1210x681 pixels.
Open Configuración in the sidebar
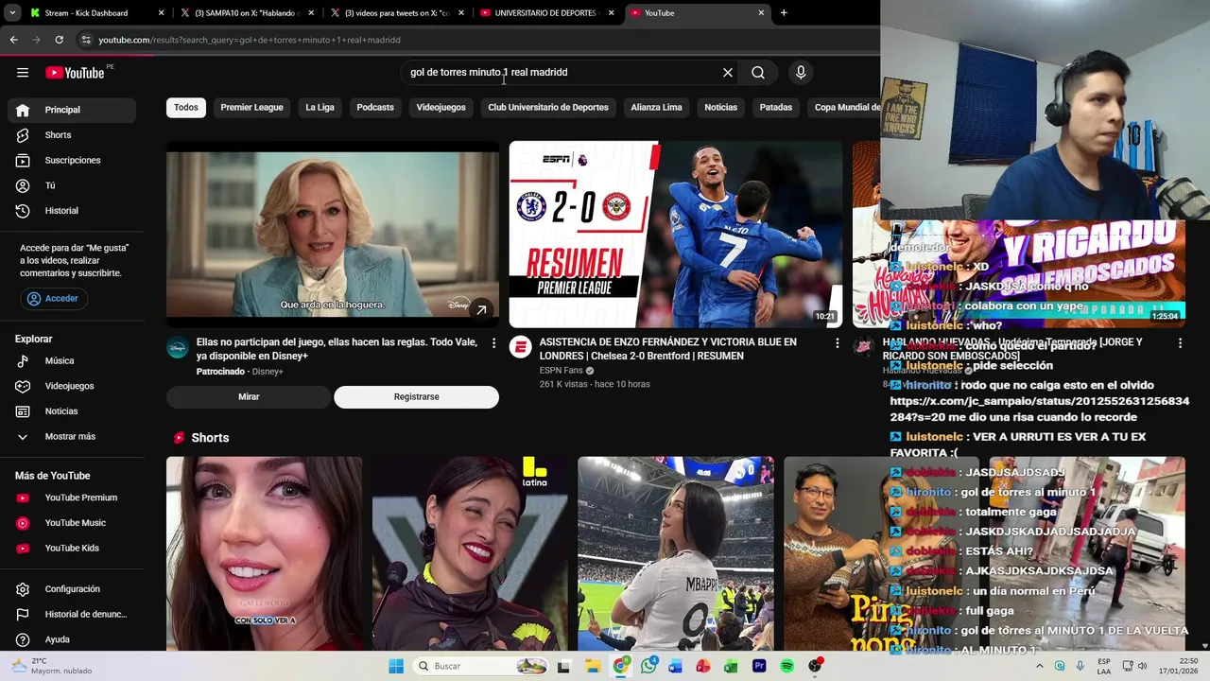(72, 589)
